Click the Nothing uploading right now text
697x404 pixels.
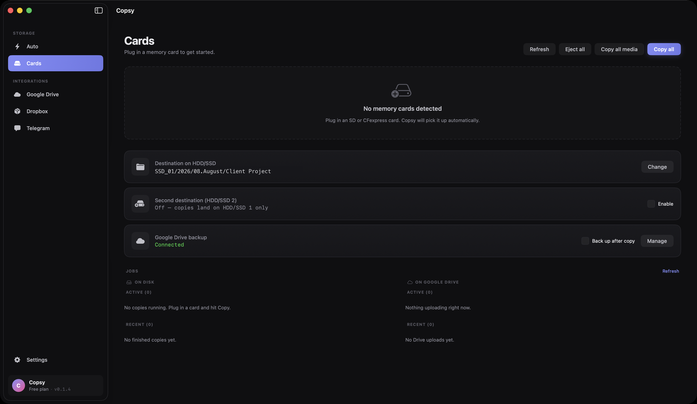click(x=438, y=308)
